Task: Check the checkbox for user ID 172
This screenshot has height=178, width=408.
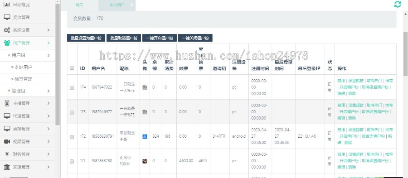Action: pyautogui.click(x=72, y=137)
